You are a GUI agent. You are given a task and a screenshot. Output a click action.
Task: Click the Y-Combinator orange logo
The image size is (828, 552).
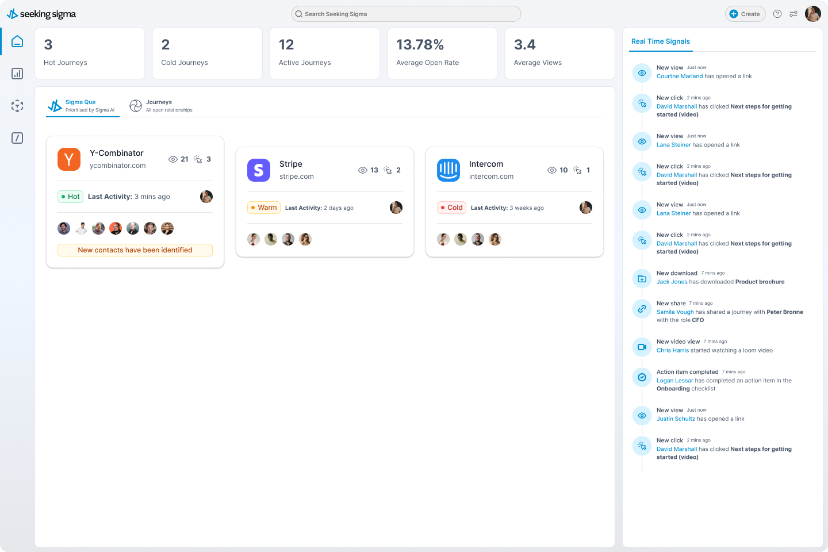point(69,159)
